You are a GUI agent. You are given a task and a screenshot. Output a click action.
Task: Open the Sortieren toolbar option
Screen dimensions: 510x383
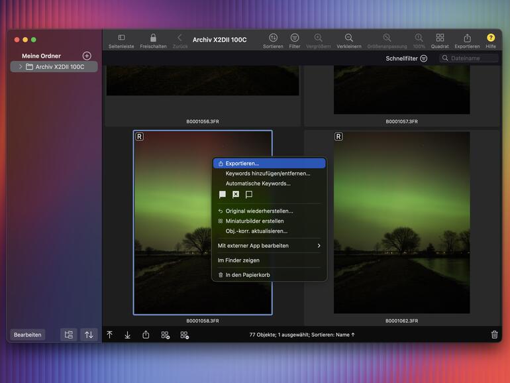(273, 38)
